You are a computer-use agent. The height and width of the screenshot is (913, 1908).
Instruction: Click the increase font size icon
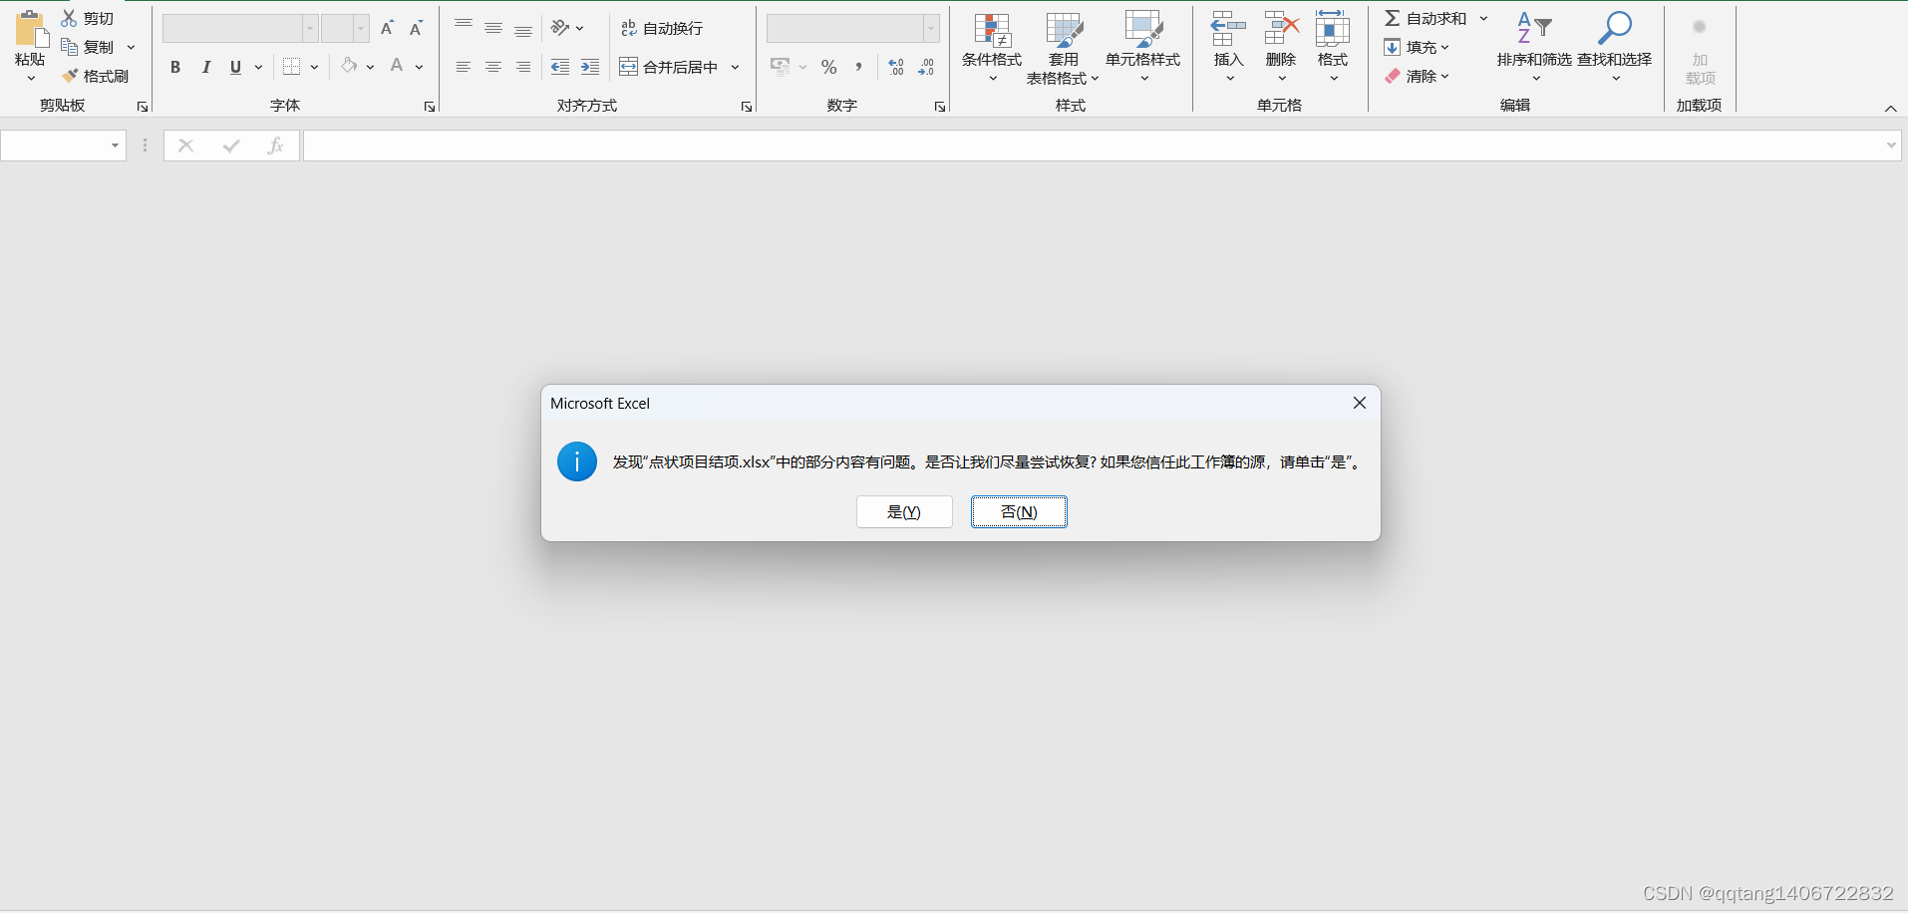click(388, 28)
